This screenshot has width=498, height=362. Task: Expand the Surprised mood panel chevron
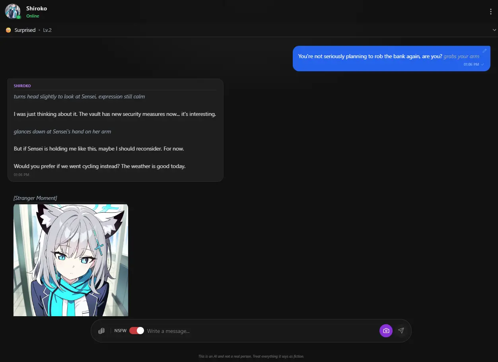tap(494, 29)
